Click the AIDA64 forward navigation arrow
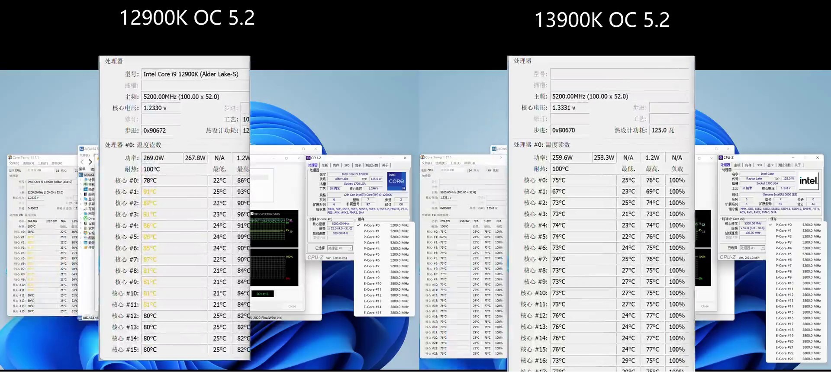The height and width of the screenshot is (372, 831). (90, 162)
